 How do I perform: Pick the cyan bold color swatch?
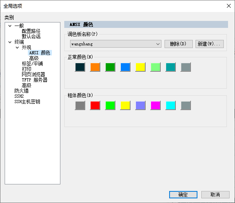point(171,105)
